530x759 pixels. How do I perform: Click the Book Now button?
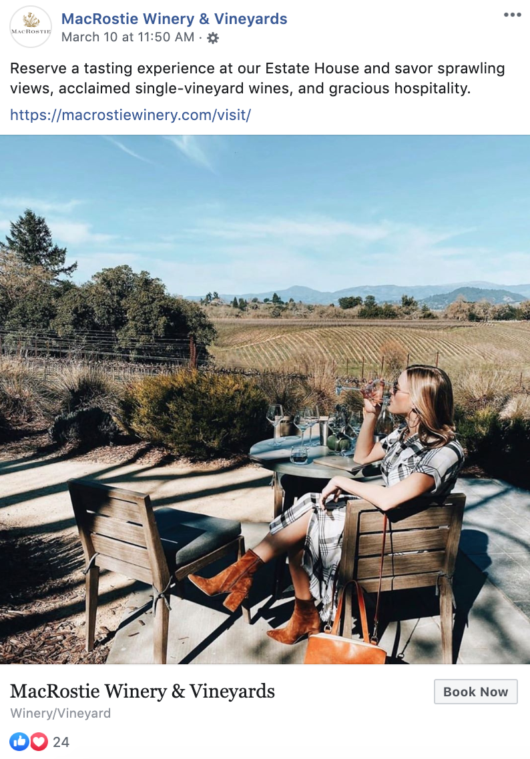point(475,692)
